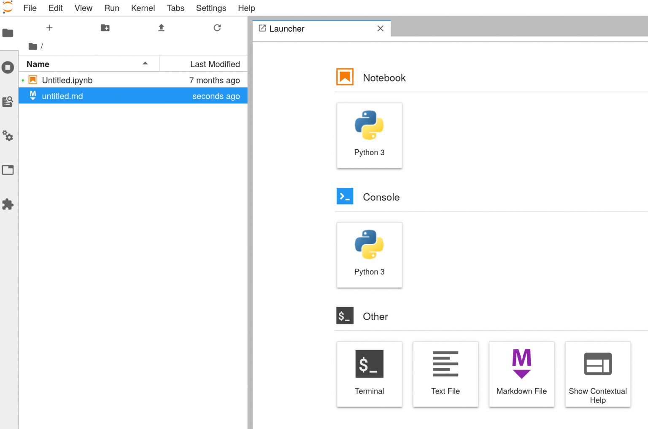The width and height of the screenshot is (648, 429).
Task: Open the Kernel menu
Action: [x=143, y=8]
